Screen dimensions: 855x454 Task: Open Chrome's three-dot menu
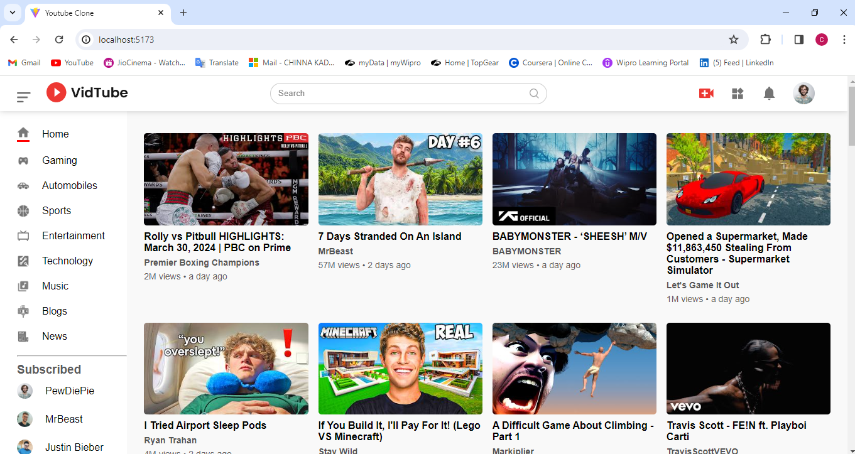pyautogui.click(x=844, y=39)
